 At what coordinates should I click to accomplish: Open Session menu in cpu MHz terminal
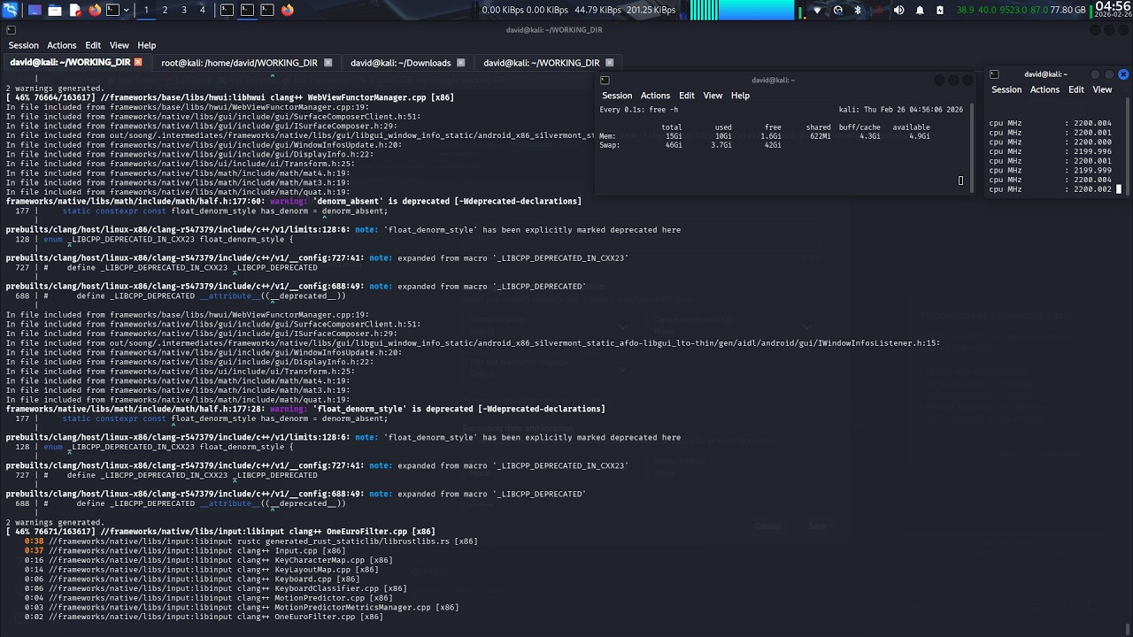tap(1006, 89)
